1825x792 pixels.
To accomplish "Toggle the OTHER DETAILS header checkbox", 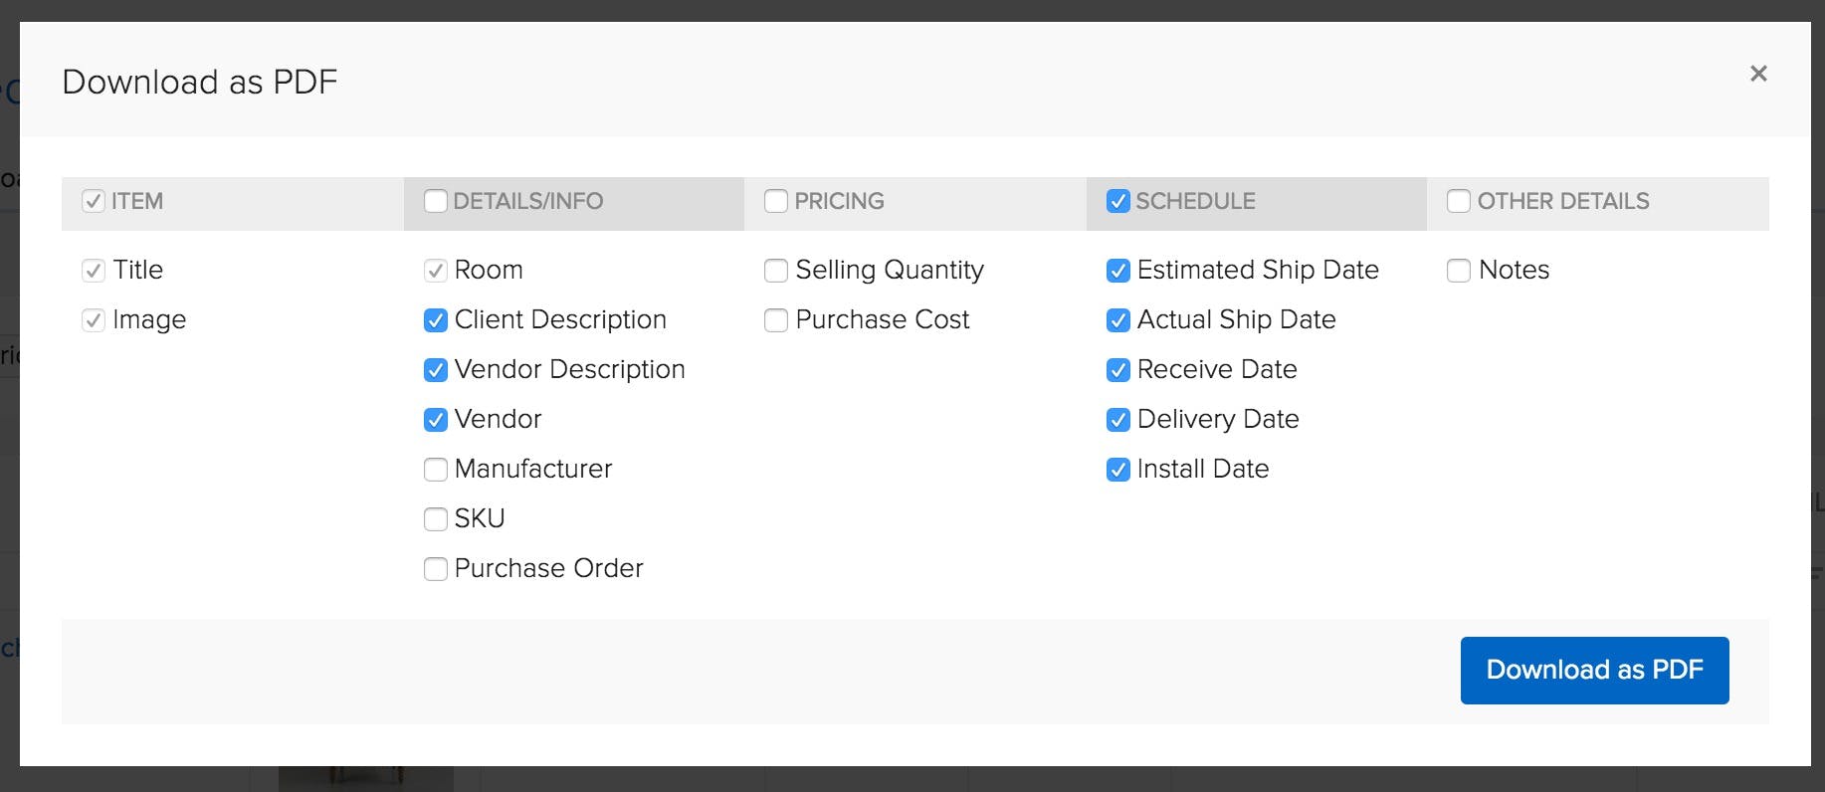I will (x=1459, y=201).
